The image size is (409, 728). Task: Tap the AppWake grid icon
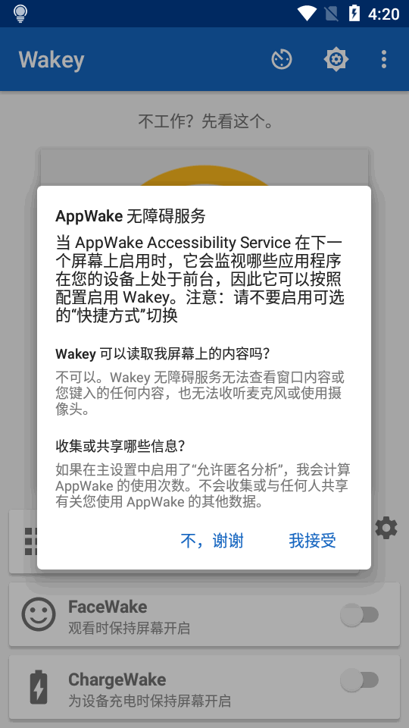click(30, 541)
